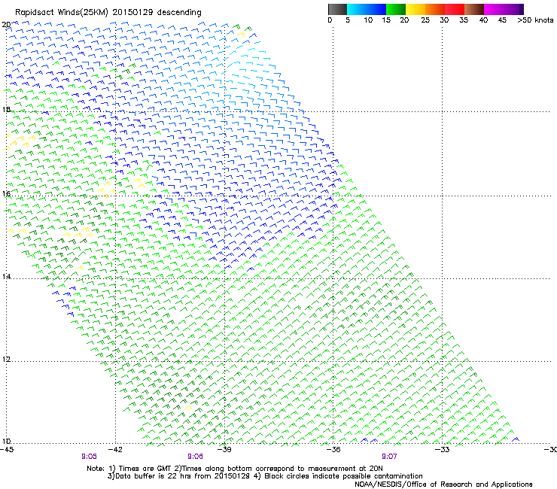Click the NOAA/NESDIS credit text
The width and height of the screenshot is (557, 489).
tap(443, 484)
